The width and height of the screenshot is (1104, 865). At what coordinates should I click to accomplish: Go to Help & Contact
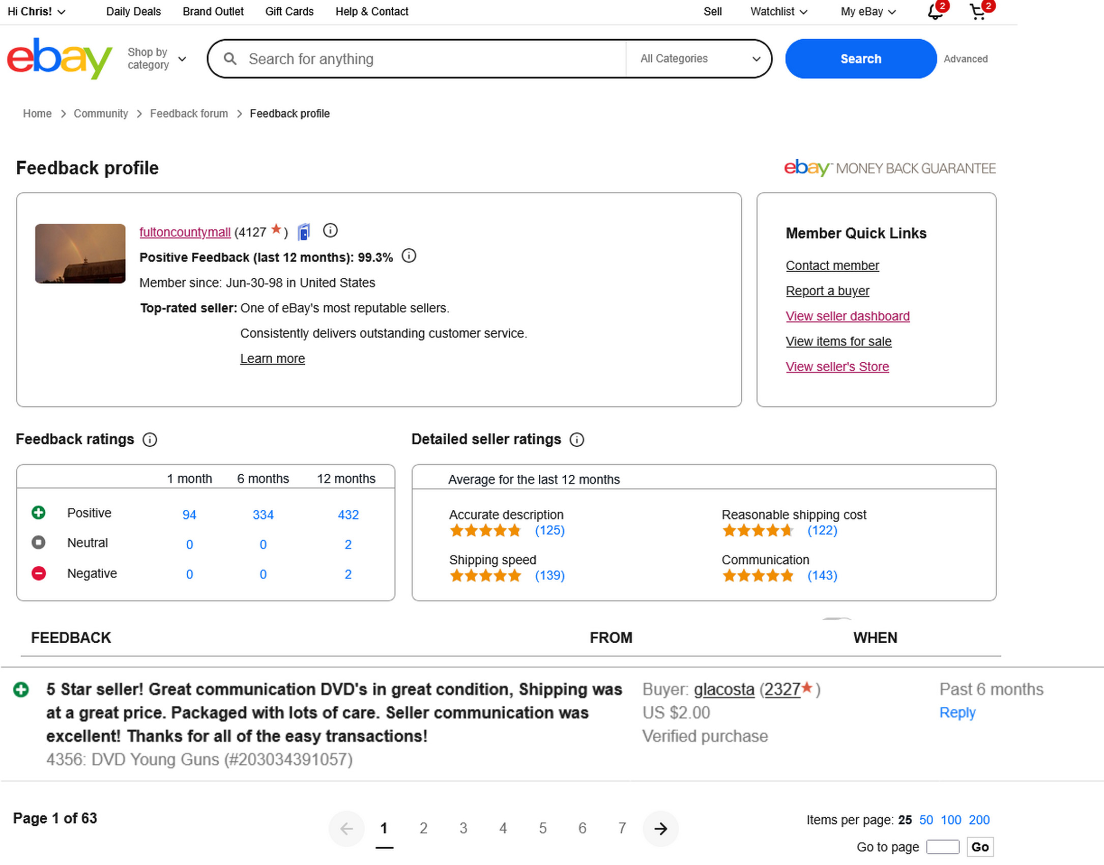point(371,12)
